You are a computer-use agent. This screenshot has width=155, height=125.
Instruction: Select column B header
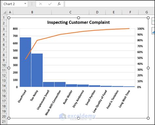32,12
